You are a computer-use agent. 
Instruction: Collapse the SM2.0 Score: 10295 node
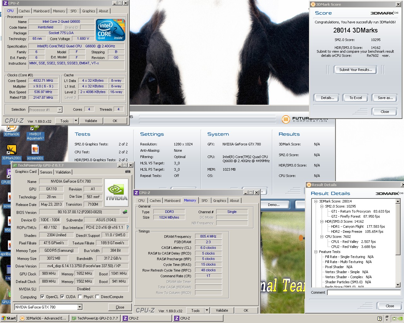[322, 206]
